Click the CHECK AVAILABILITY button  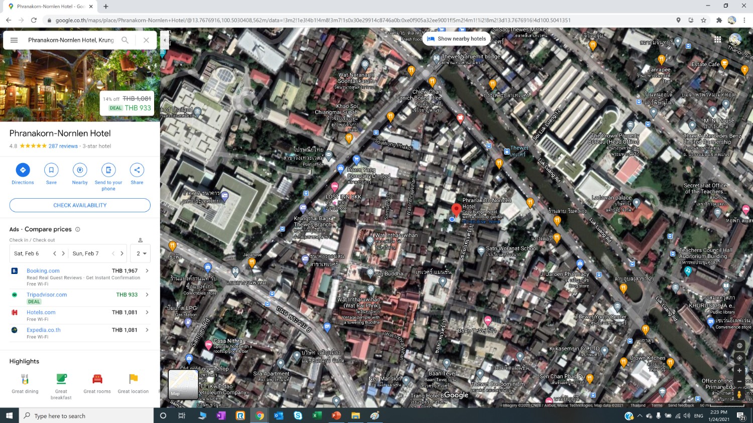80,205
